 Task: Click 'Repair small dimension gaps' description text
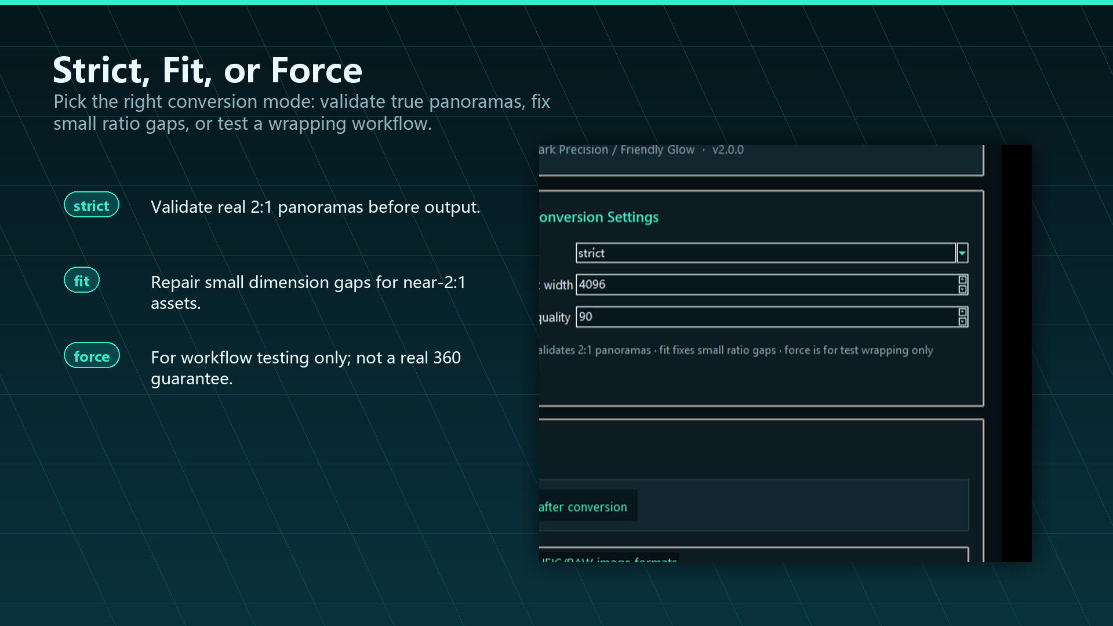(308, 293)
